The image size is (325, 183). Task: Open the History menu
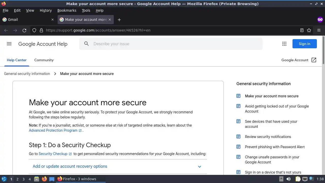coord(46,10)
